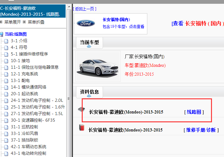Open 25-1 发动机电子控制 - 1.6升 entry

38,107
